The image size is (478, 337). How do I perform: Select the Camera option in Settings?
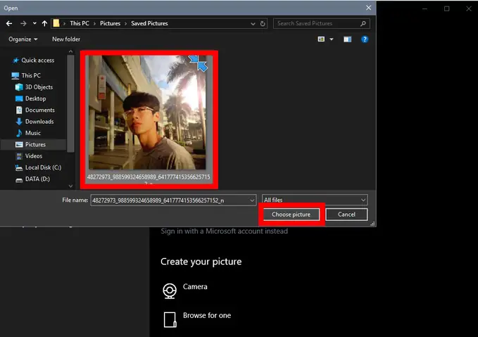coord(195,287)
